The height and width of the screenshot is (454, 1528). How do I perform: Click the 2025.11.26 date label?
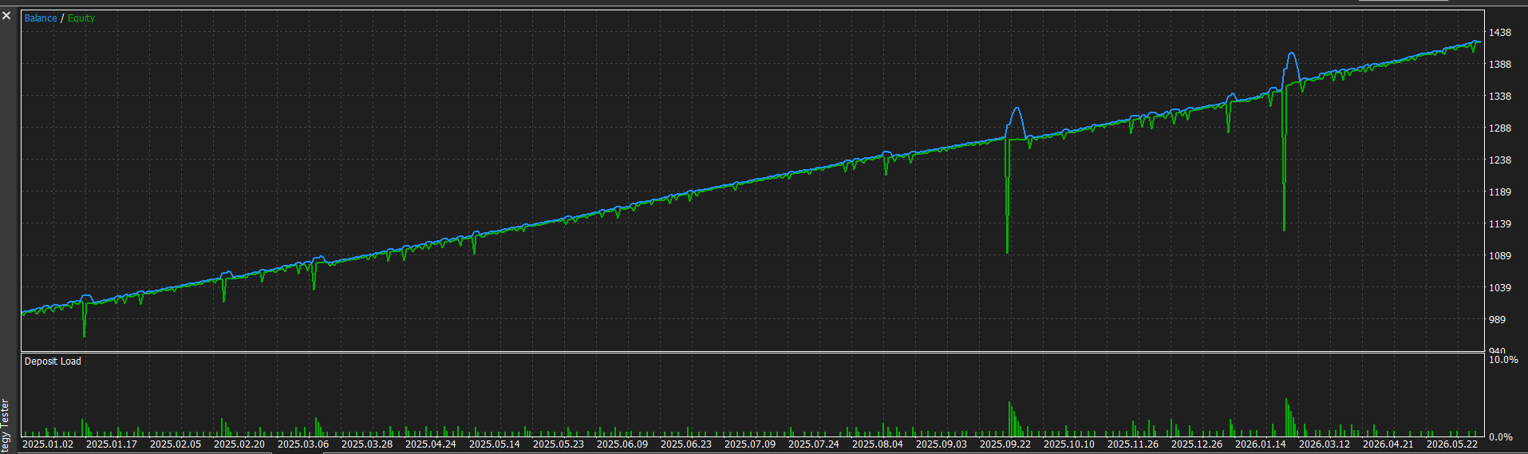tap(1133, 444)
